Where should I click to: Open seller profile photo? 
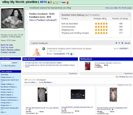[x=13, y=18]
